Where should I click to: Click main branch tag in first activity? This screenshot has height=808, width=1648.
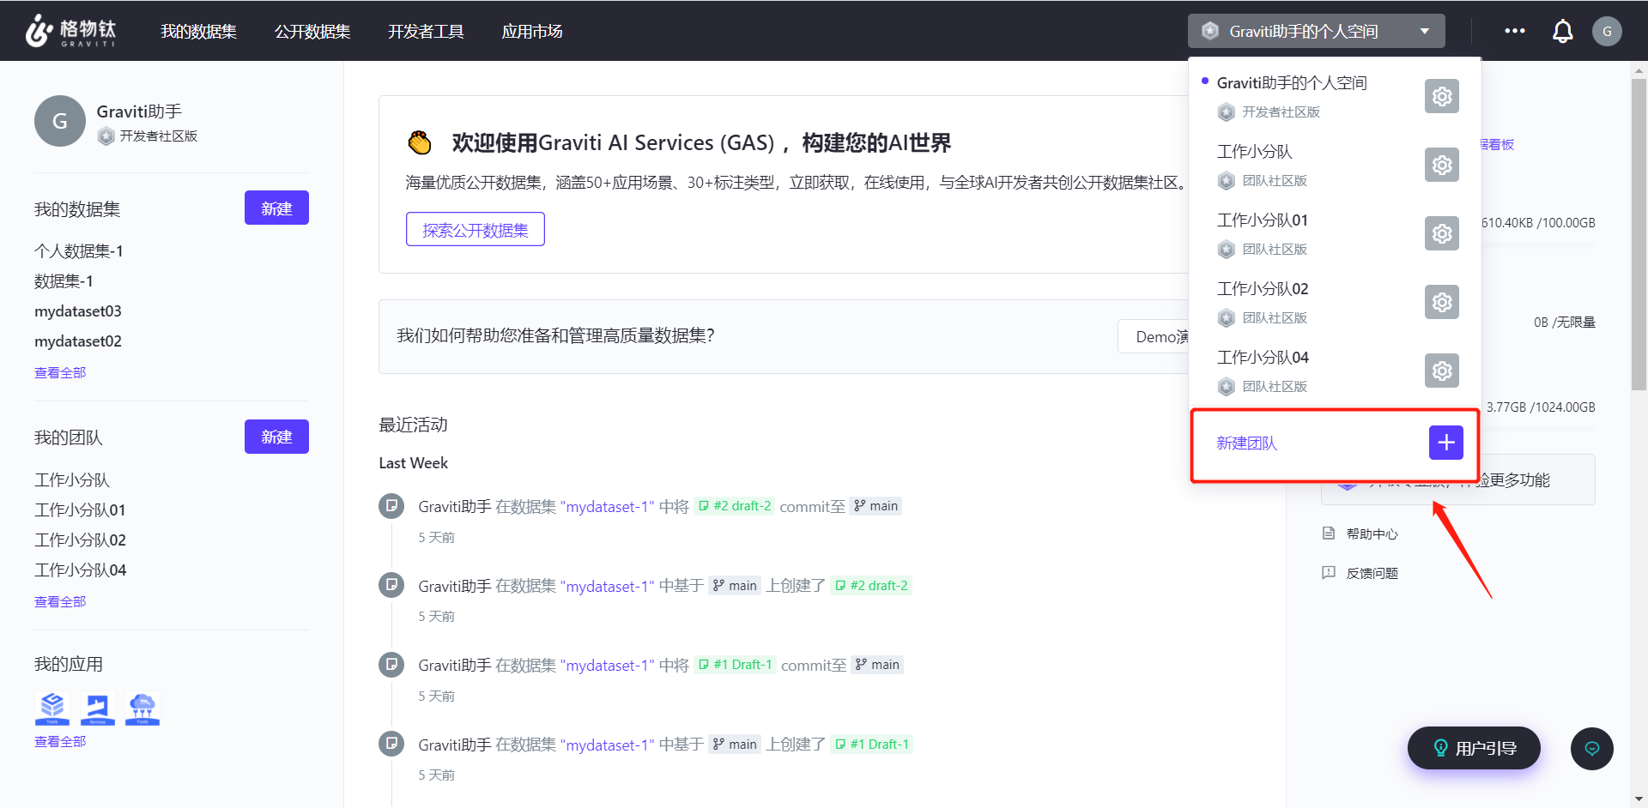click(876, 506)
